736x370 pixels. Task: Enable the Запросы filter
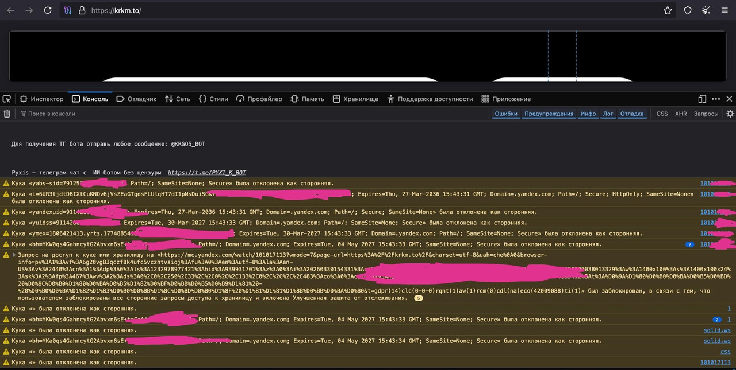(706, 114)
